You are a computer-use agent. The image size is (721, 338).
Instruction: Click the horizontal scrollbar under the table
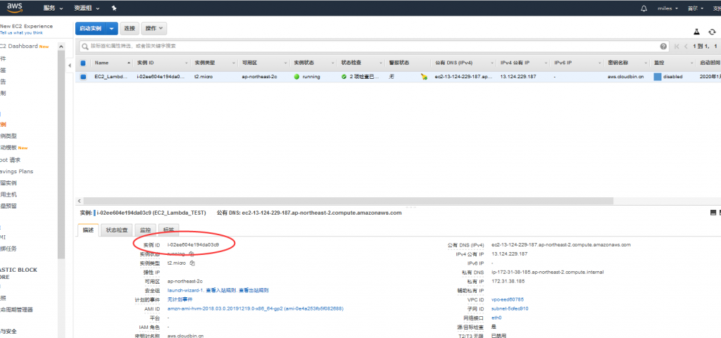pyautogui.click(x=352, y=201)
